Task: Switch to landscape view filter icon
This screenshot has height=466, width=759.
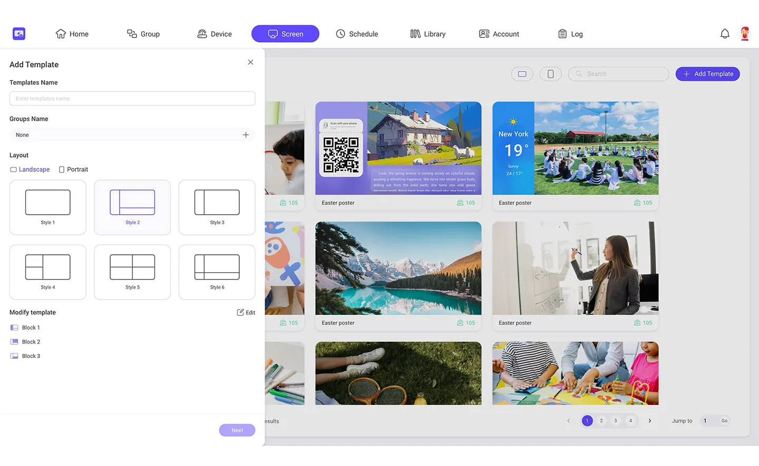Action: point(522,74)
